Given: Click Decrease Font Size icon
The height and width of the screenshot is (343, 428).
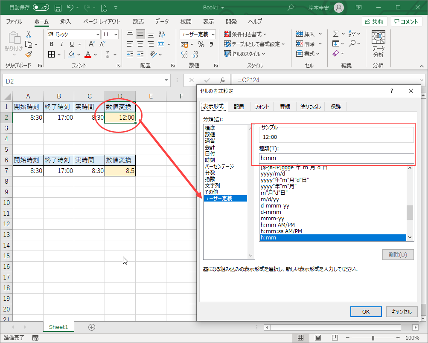Looking at the screenshot, I should coord(102,44).
